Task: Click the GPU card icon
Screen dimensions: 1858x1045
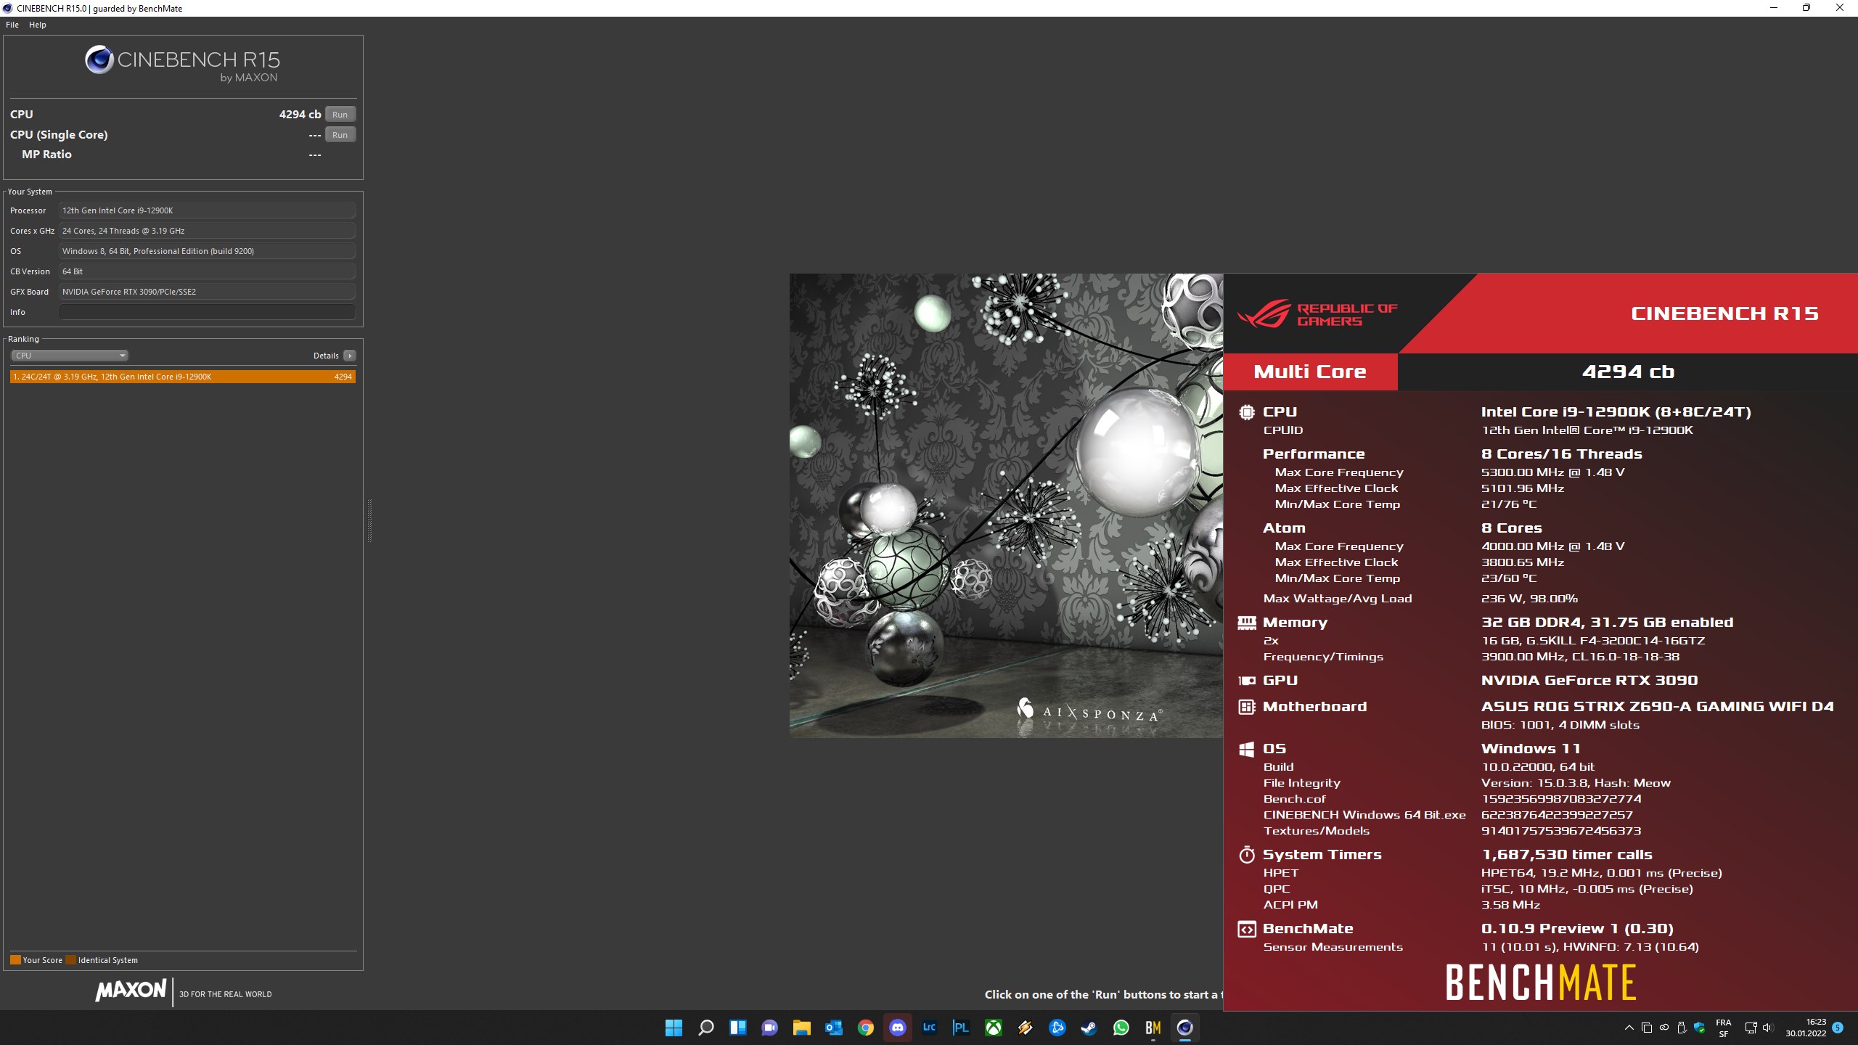Action: (x=1247, y=681)
